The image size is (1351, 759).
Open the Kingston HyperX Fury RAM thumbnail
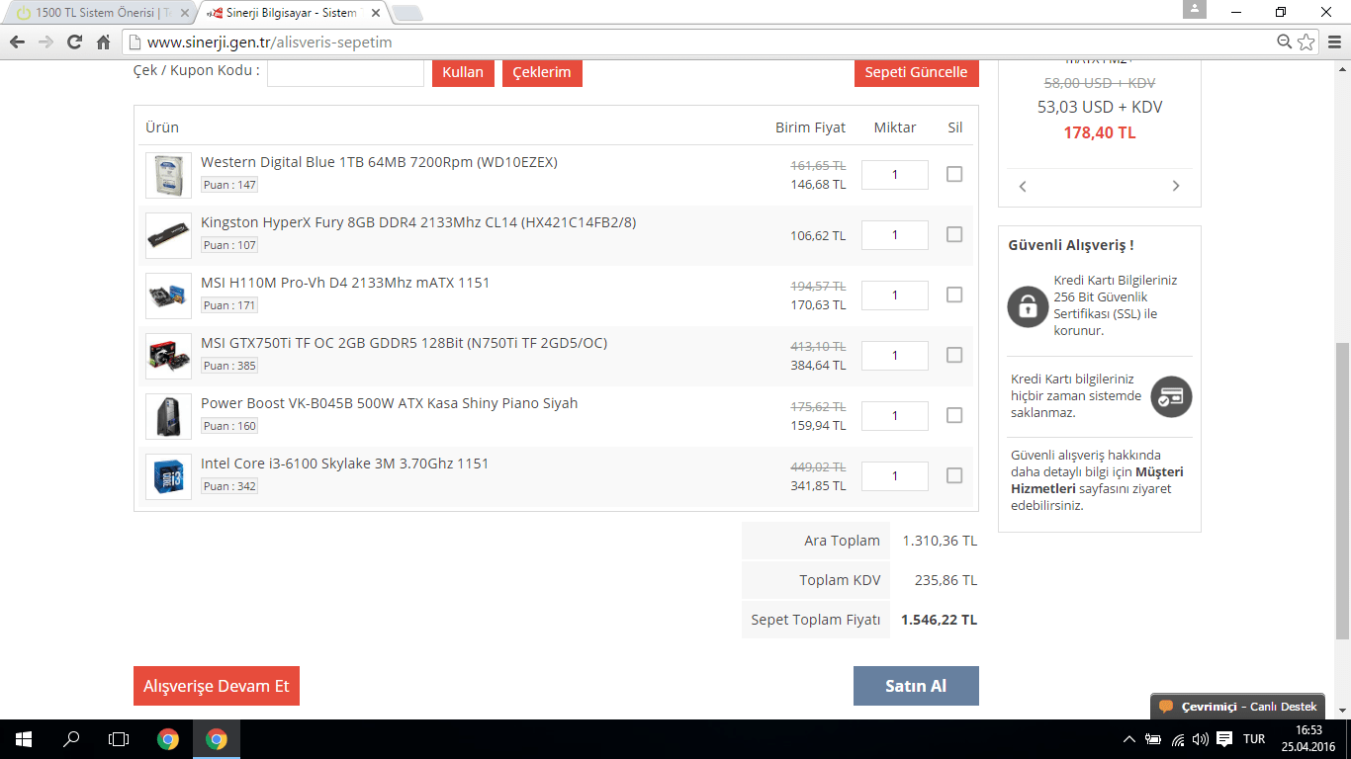(168, 235)
